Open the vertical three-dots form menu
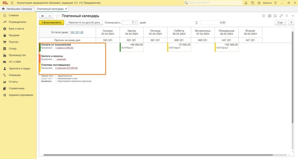The height and width of the screenshot is (159, 298). (x=287, y=16)
